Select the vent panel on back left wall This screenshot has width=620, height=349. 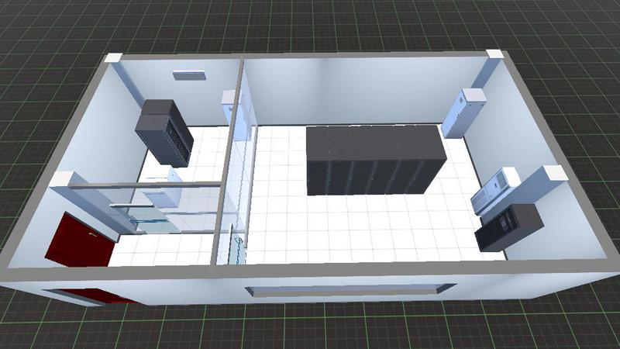[188, 75]
